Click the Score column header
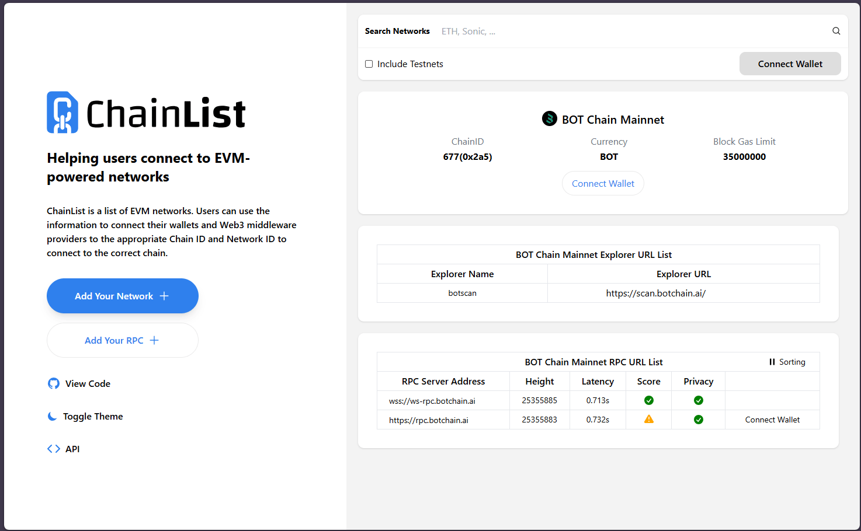 pos(648,381)
